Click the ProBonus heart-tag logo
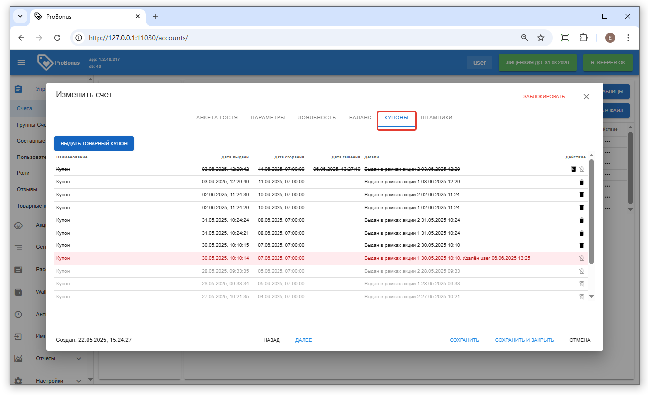 (45, 62)
